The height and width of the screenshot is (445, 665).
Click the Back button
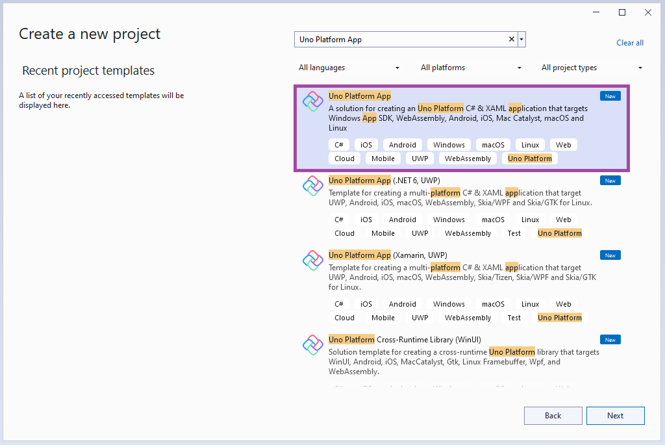tap(553, 416)
